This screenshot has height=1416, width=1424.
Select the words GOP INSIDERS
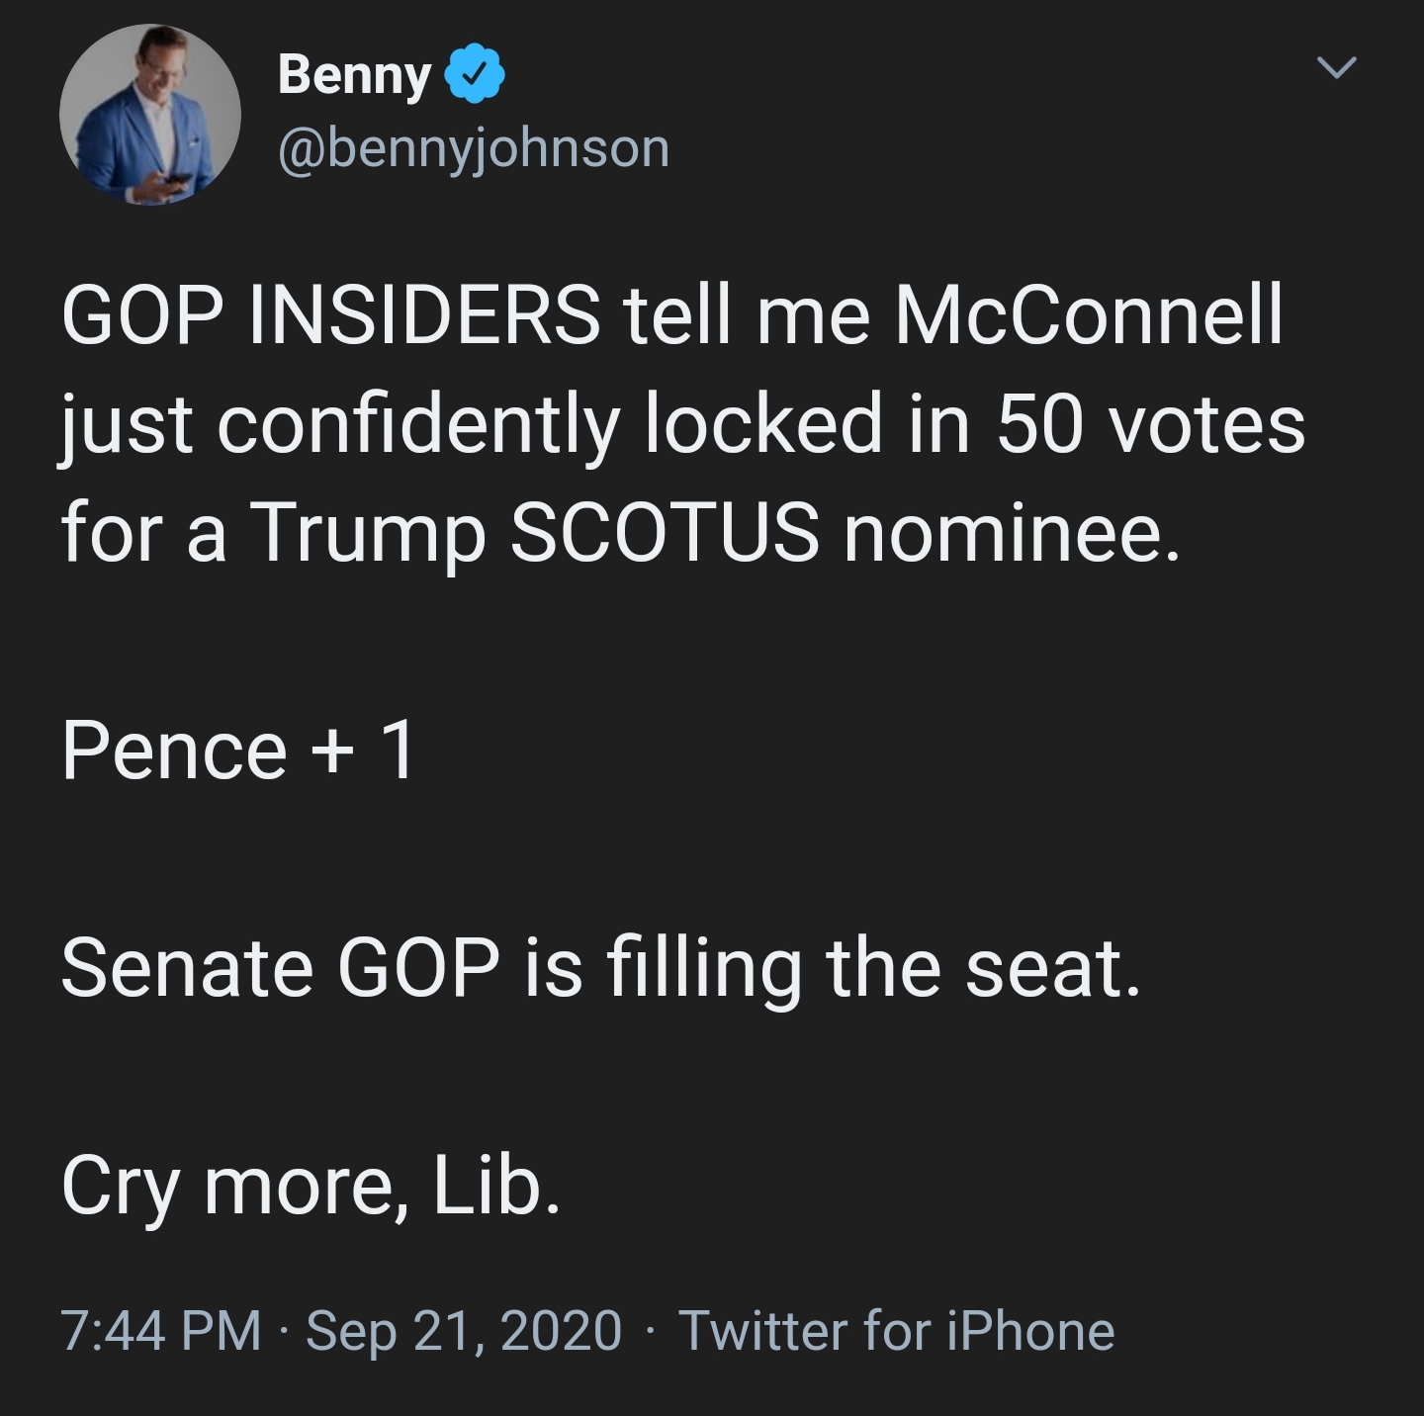(x=330, y=316)
